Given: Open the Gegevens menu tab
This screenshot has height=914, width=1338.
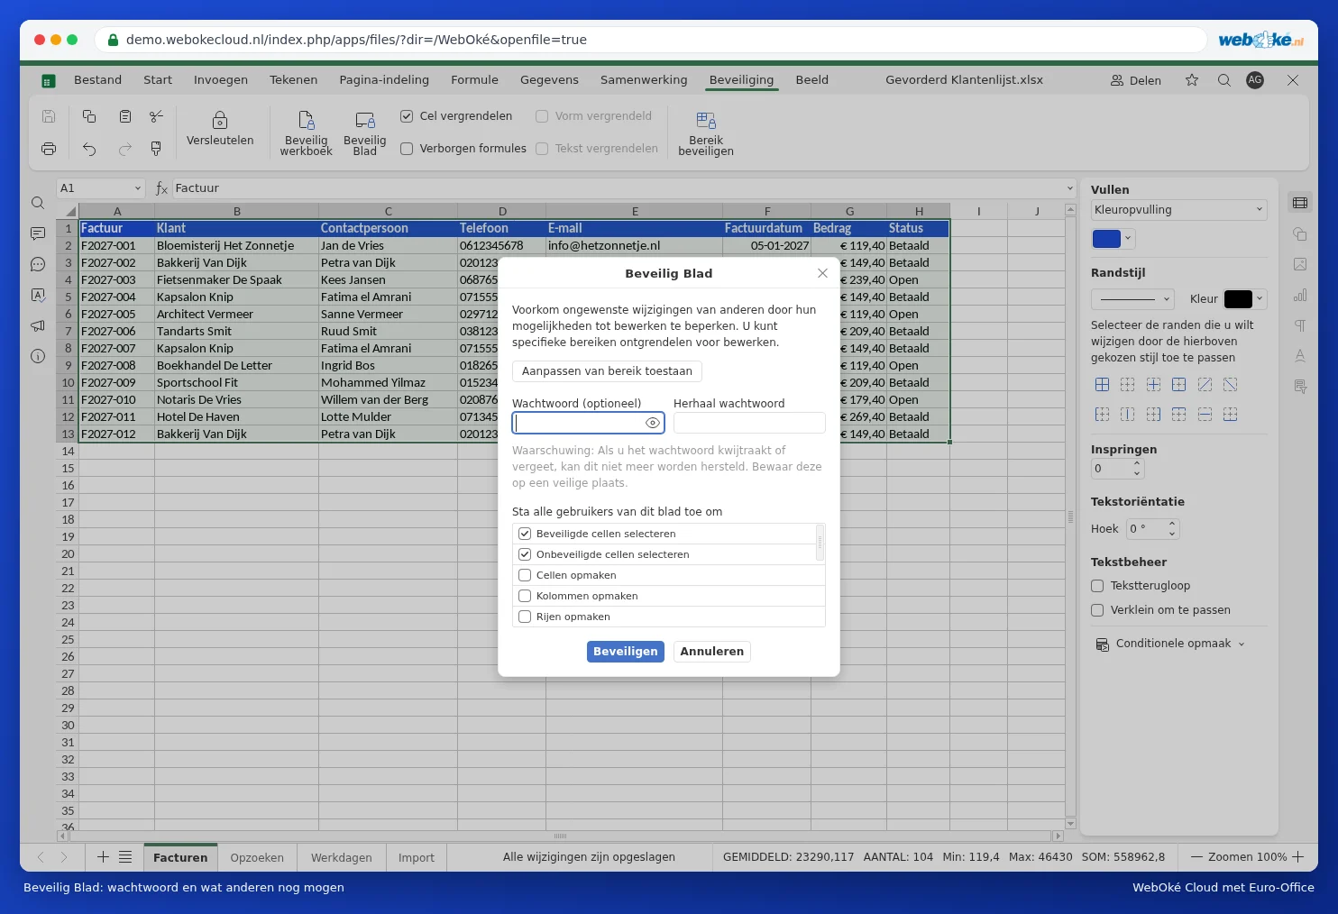Looking at the screenshot, I should tap(549, 80).
